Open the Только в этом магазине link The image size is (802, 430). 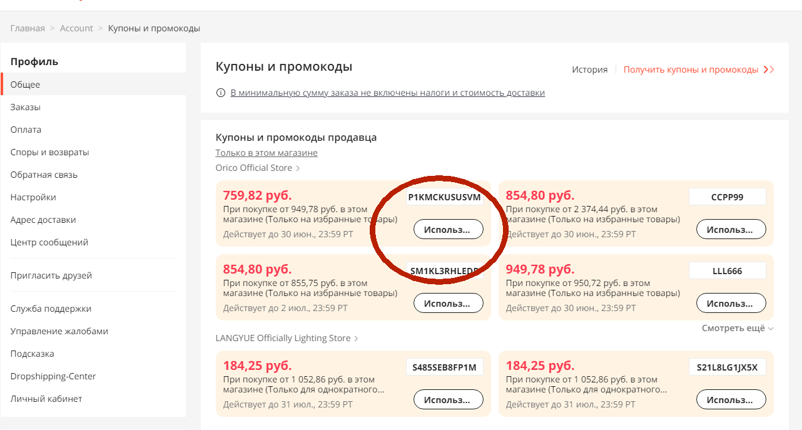tap(266, 153)
